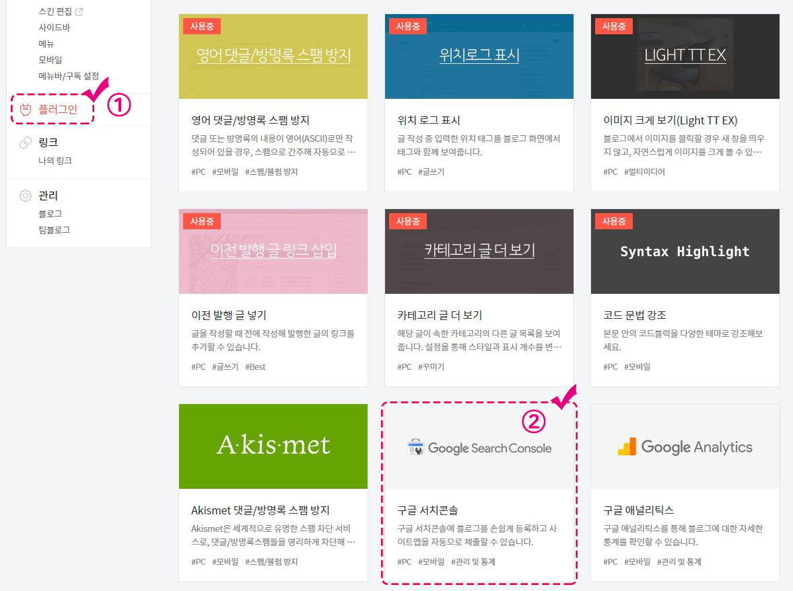Click the Akismet description text
Screen dimensions: 793x591
[273, 535]
